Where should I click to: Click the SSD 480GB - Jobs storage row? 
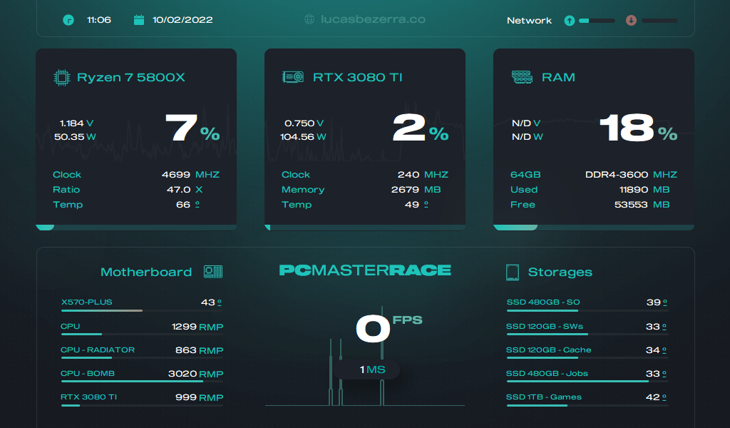point(587,375)
